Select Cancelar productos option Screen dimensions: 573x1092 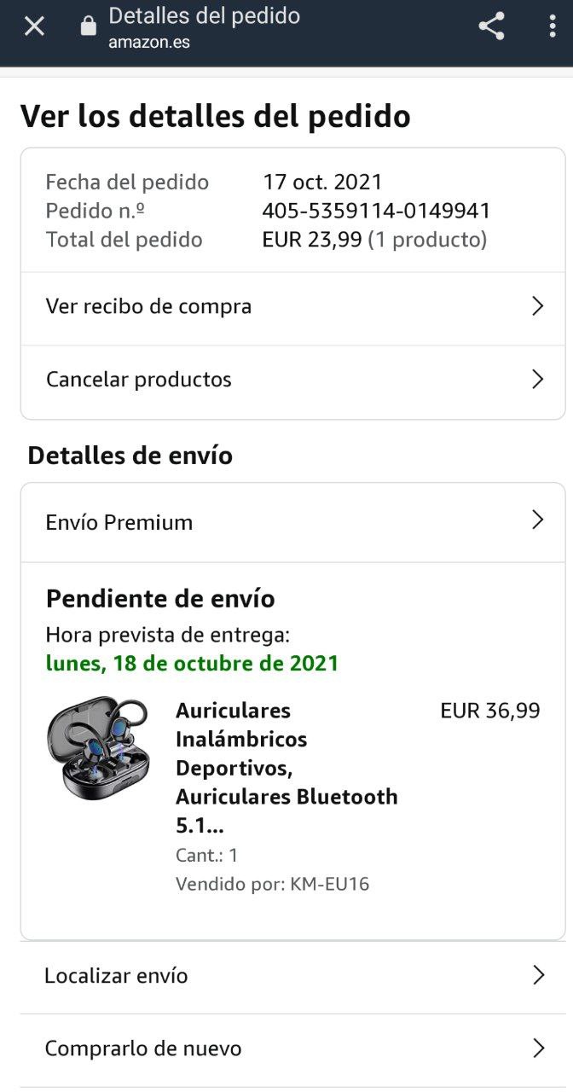292,381
